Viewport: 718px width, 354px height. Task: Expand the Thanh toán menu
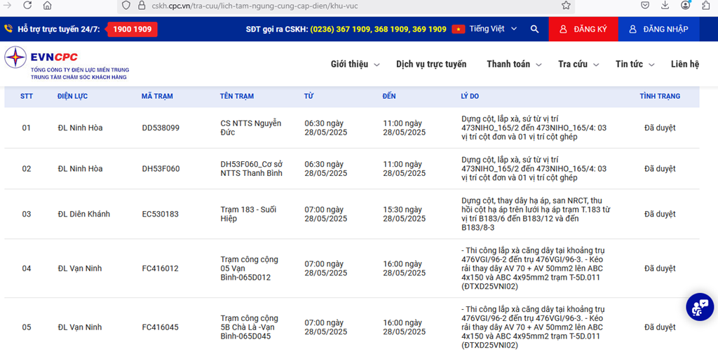[514, 64]
